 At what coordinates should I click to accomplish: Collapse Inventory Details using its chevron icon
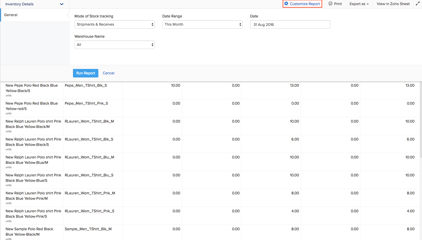[61, 4]
